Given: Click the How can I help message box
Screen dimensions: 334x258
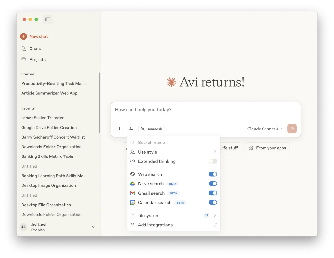Looking at the screenshot, I should [205, 110].
